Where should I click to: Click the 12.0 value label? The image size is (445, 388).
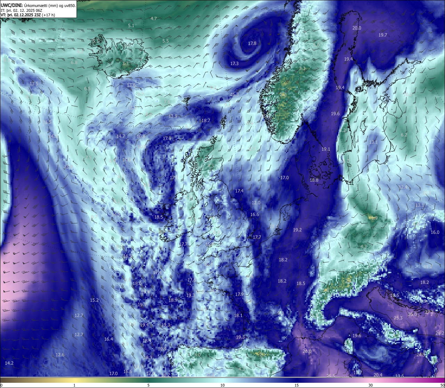click(256, 203)
